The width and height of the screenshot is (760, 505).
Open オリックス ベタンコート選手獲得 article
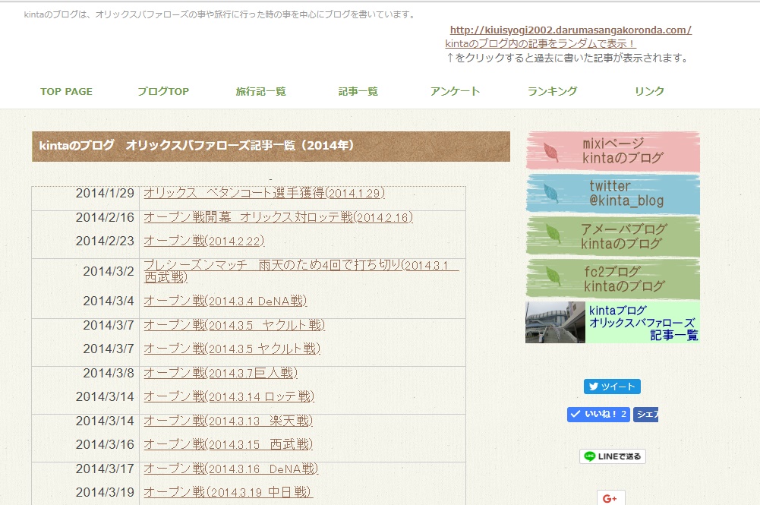[264, 193]
